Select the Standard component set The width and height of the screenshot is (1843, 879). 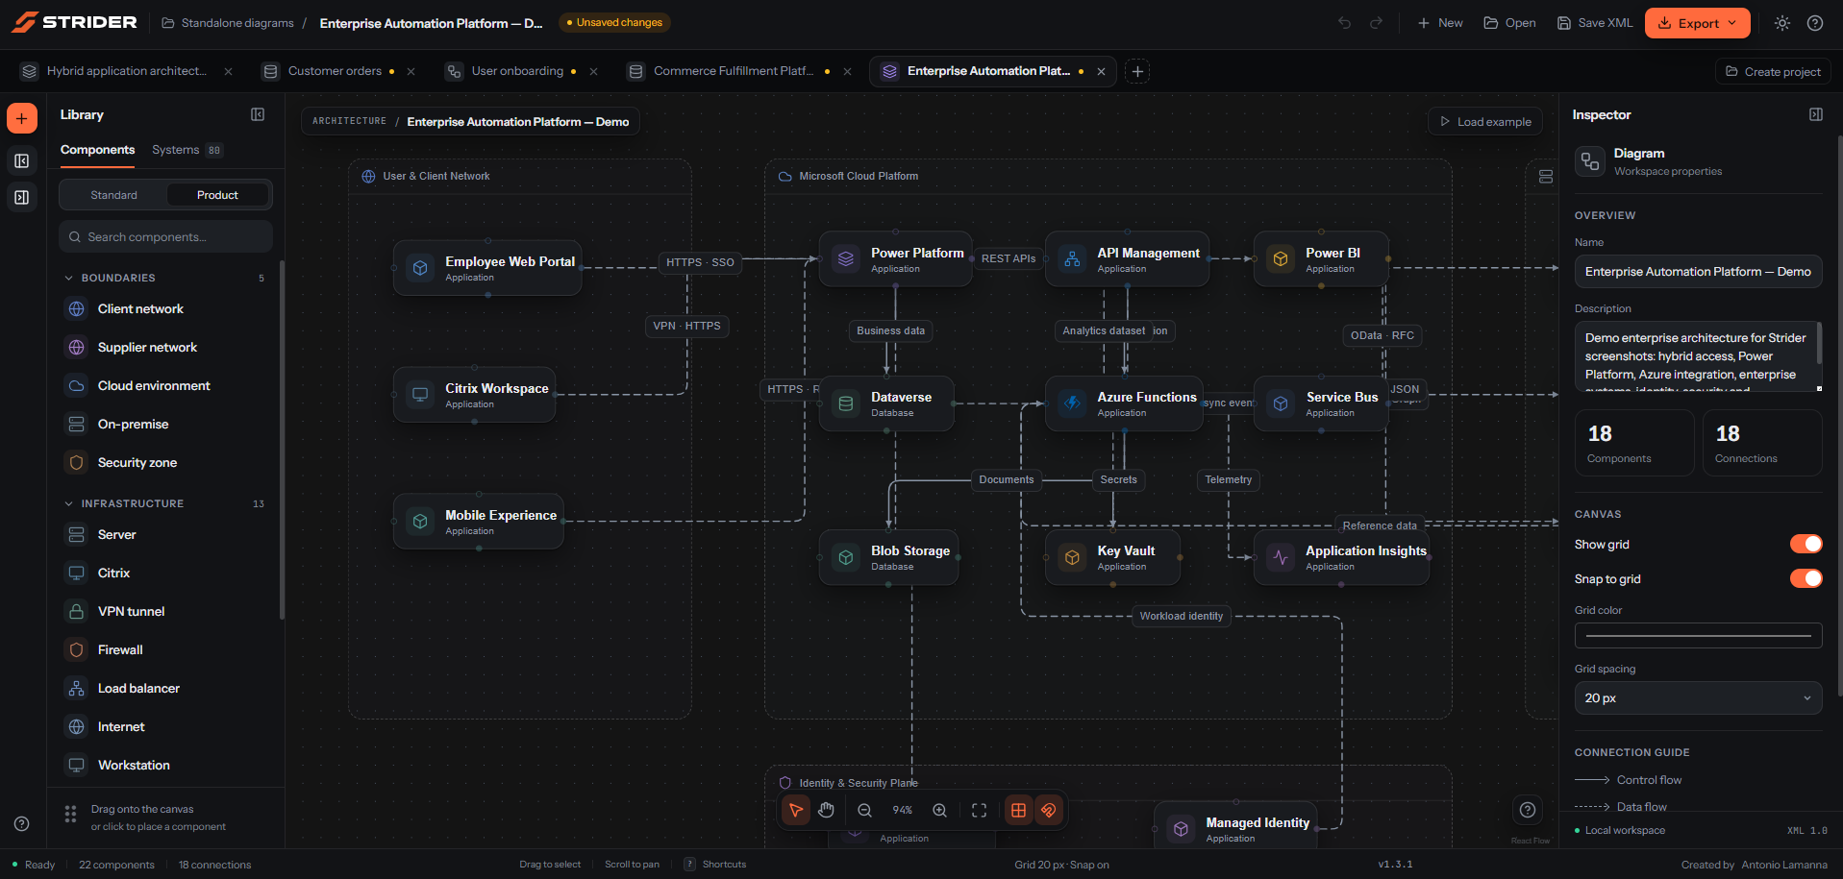pos(113,195)
